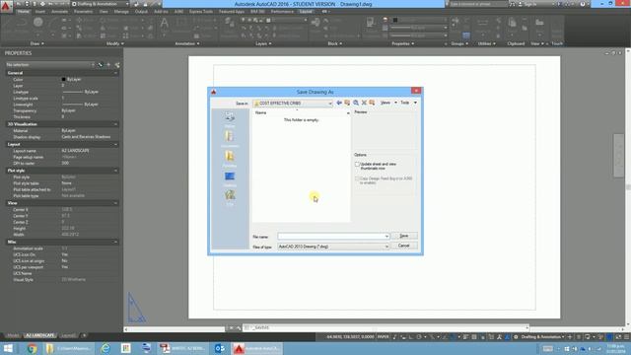Go back in Save Drawing As dialog
Image resolution: width=631 pixels, height=355 pixels.
pos(339,103)
